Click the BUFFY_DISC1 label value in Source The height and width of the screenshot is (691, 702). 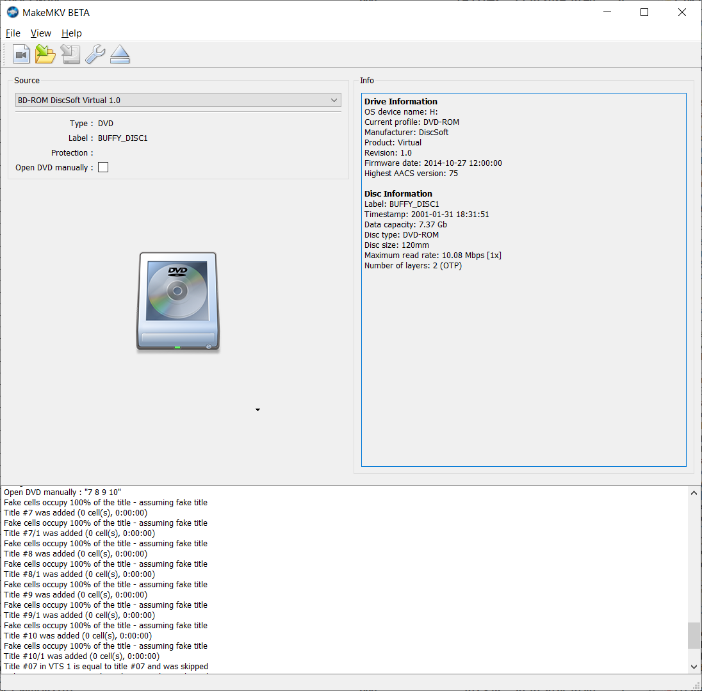123,138
